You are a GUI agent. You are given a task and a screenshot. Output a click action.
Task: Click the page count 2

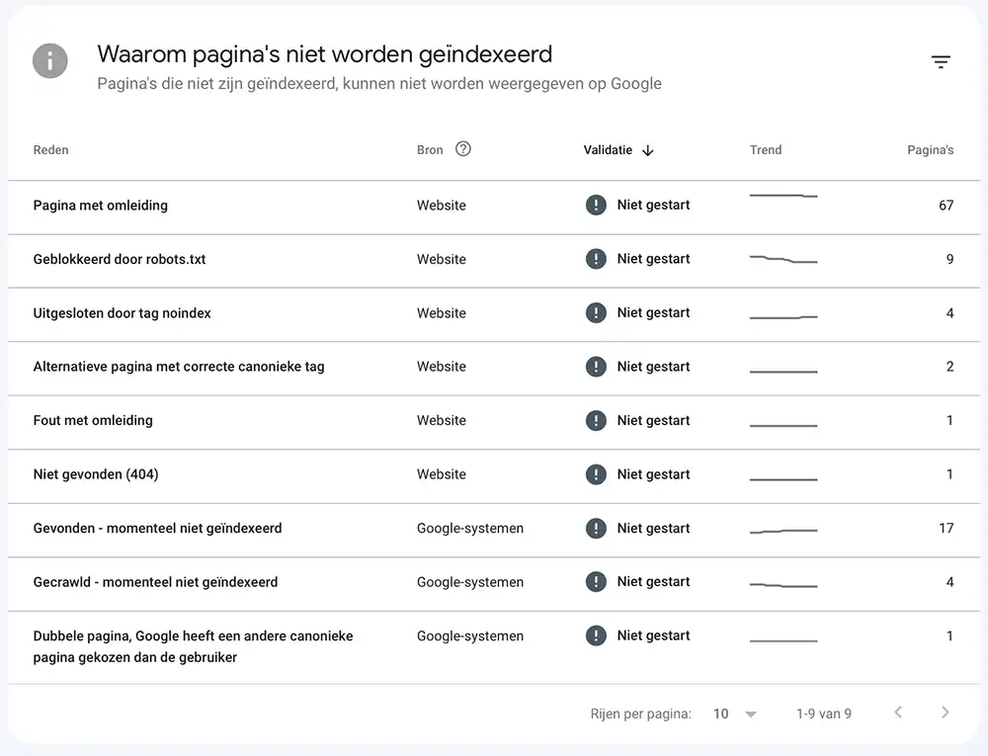(x=949, y=367)
